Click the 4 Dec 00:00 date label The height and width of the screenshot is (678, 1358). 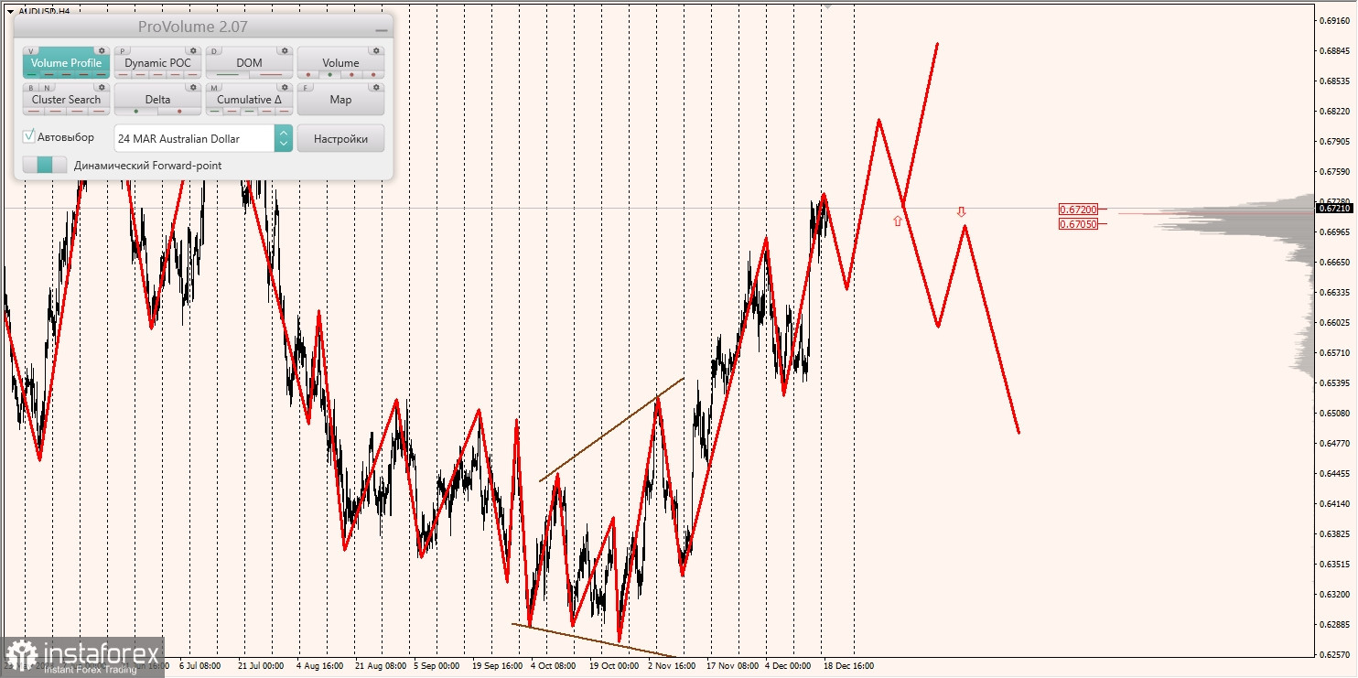click(x=788, y=666)
